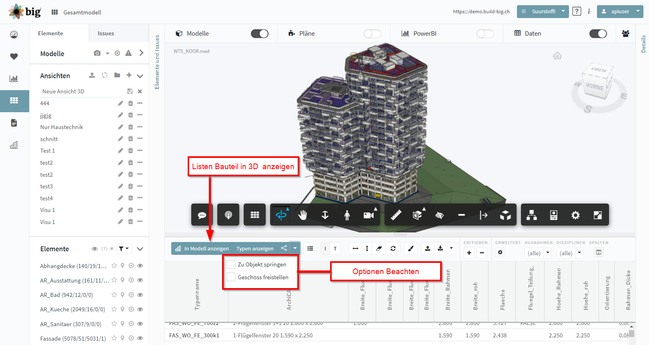Open the Suurstoffi project dropdown
Viewport: 649px width, 345px height.
(x=543, y=12)
